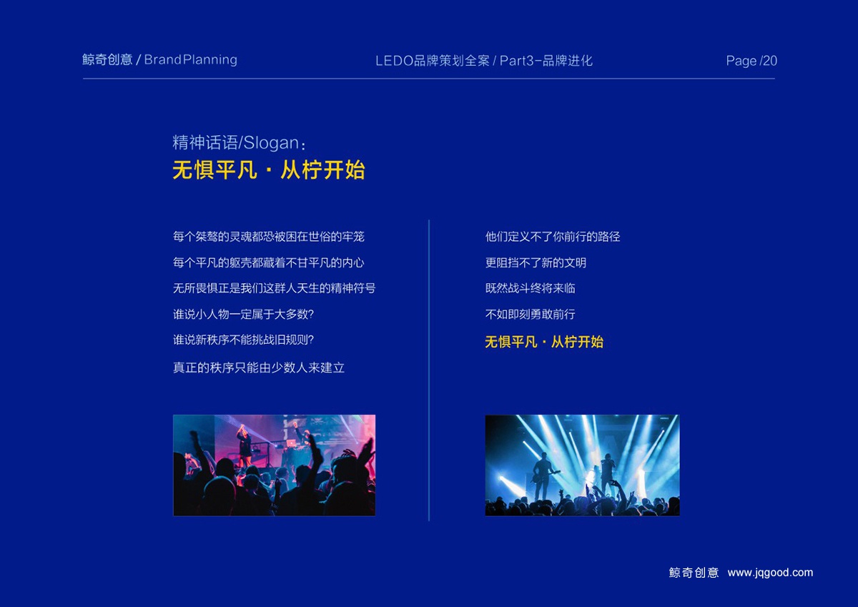Open the right stage lights photo
Screen dimensions: 858x607
pyautogui.click(x=581, y=463)
